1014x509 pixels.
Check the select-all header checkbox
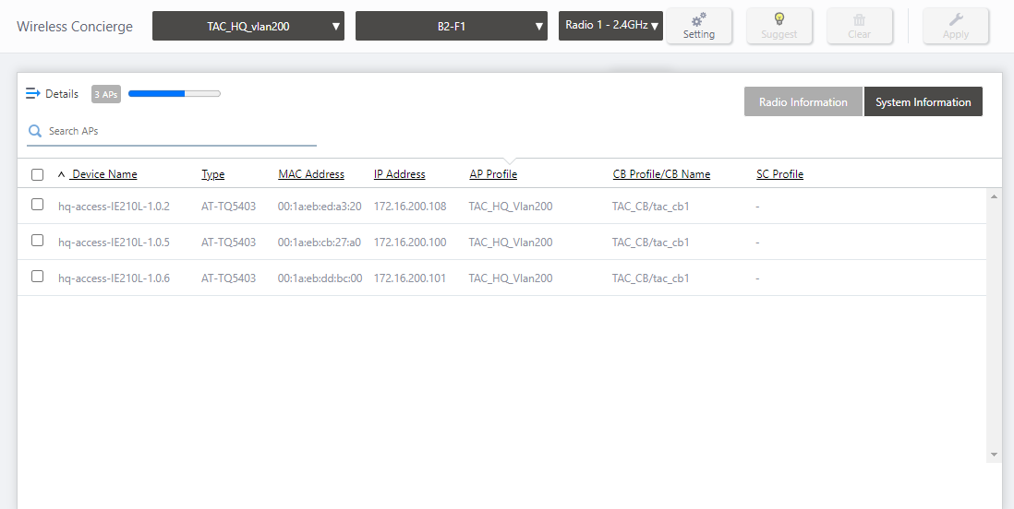[x=38, y=174]
